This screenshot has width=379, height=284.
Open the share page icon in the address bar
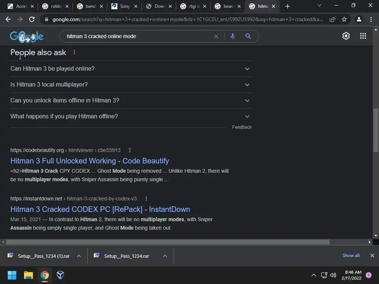(332, 19)
